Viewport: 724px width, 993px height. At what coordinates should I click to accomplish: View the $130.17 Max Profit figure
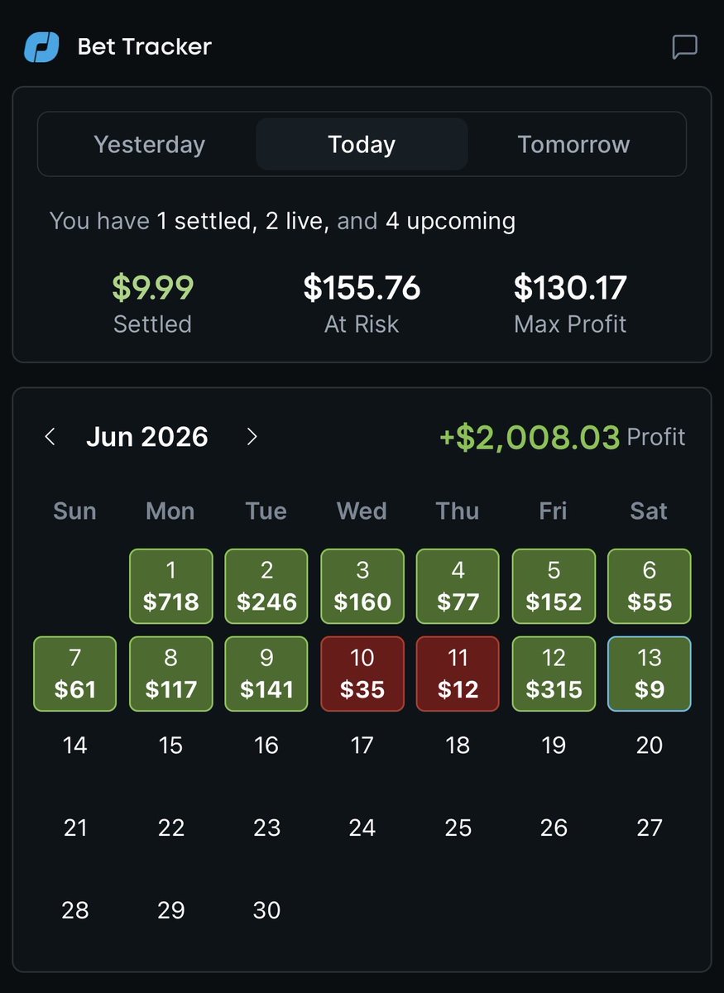(x=570, y=288)
